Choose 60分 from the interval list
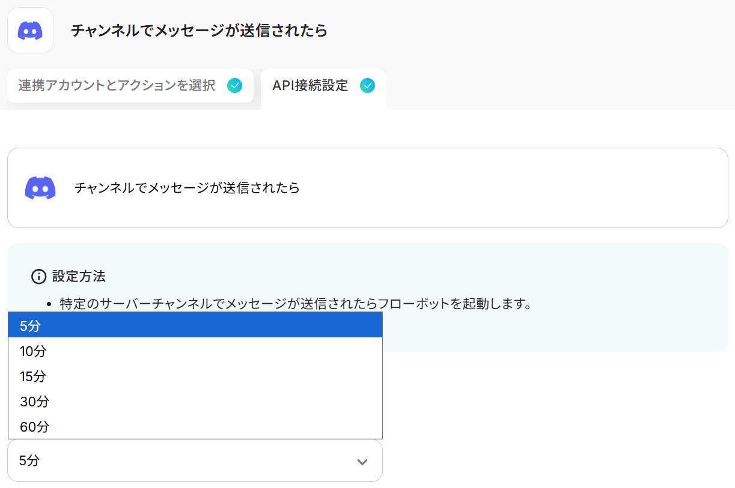This screenshot has width=735, height=488. (195, 427)
